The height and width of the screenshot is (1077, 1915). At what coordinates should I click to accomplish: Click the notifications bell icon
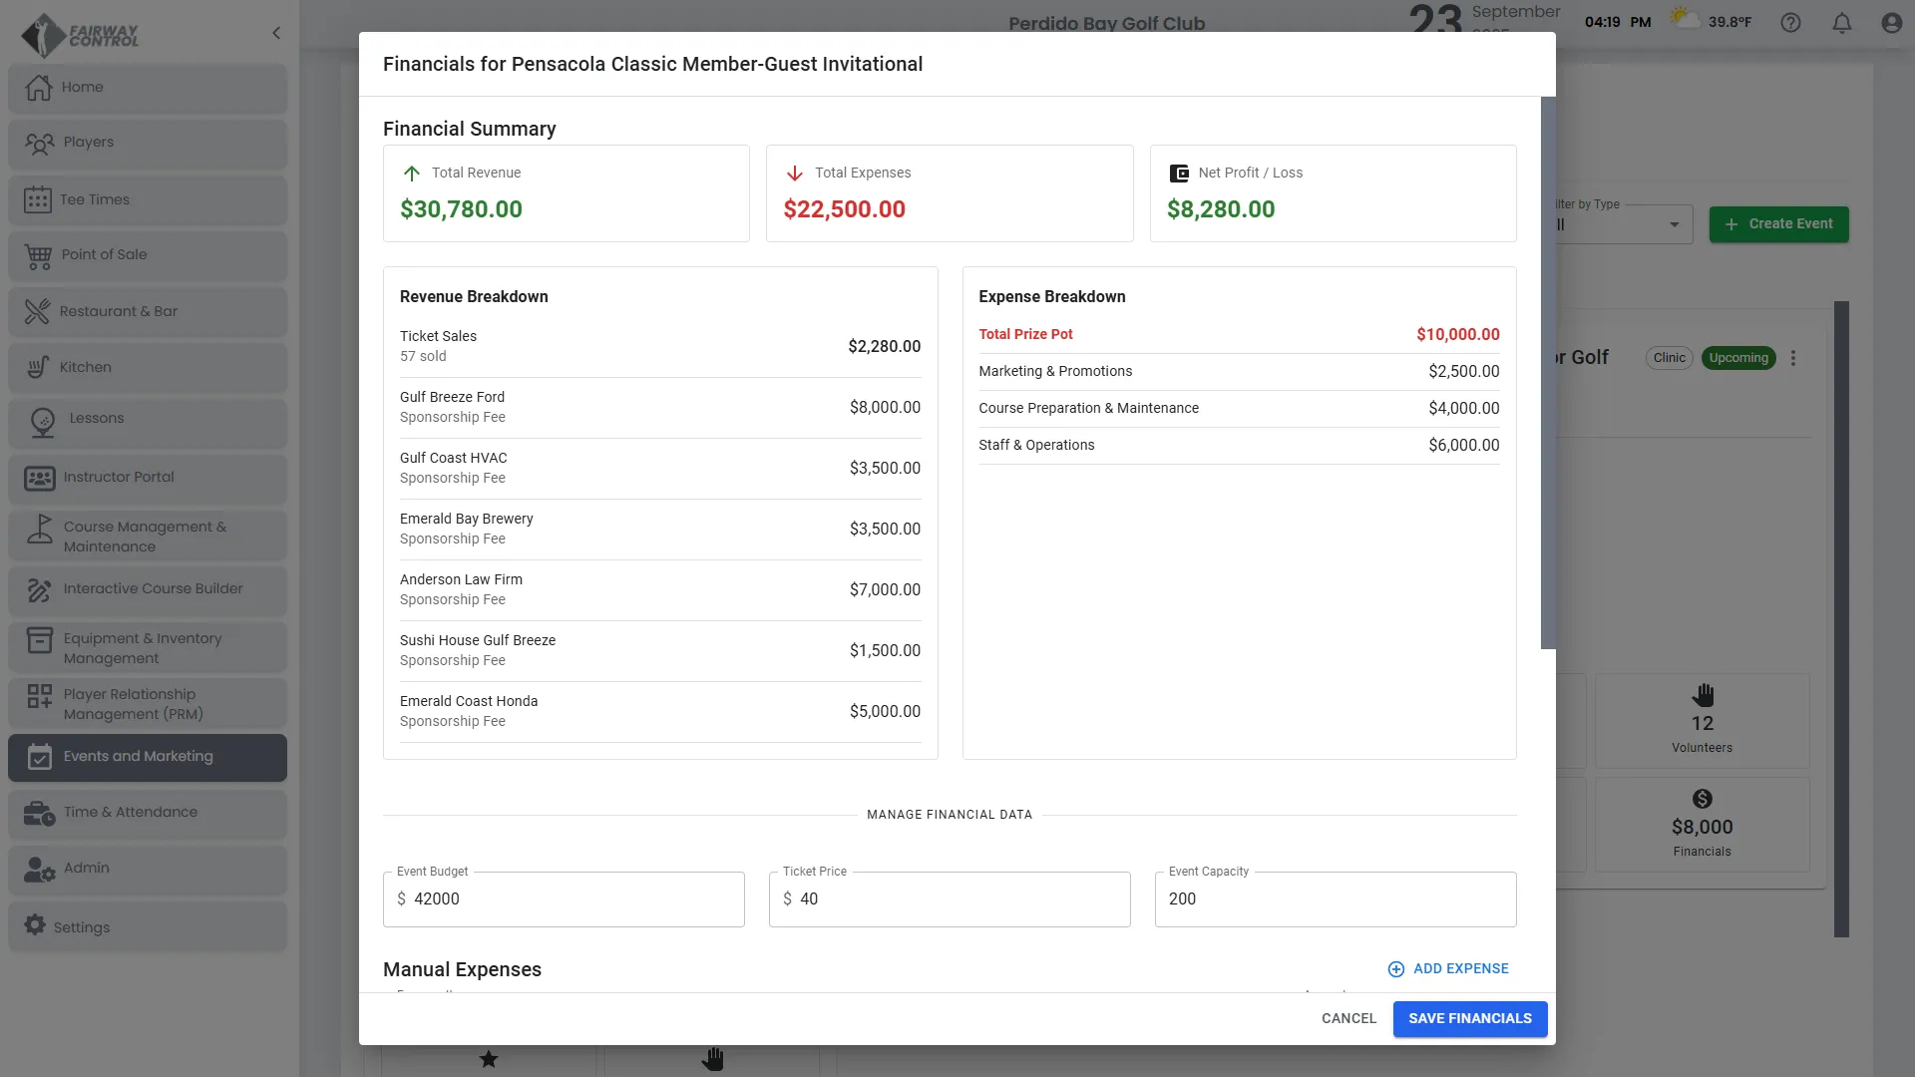(1842, 23)
